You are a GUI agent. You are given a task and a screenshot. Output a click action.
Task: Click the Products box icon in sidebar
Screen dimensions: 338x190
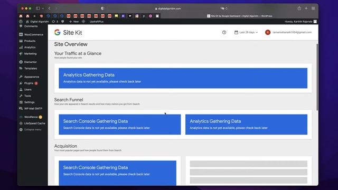21,41
